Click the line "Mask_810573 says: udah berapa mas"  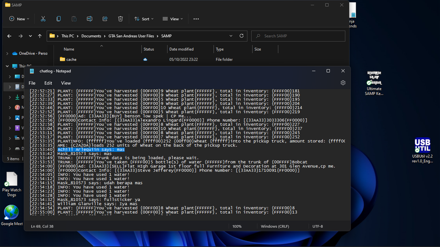[100, 183]
